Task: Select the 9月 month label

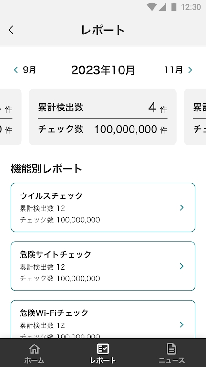Action: pyautogui.click(x=30, y=70)
